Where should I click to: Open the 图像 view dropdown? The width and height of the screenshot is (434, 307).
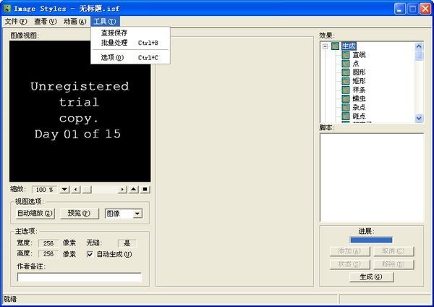coord(137,214)
